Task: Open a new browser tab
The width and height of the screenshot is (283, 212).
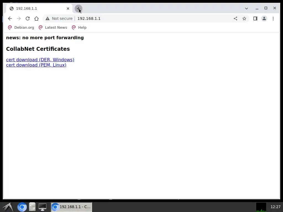Action: click(78, 9)
